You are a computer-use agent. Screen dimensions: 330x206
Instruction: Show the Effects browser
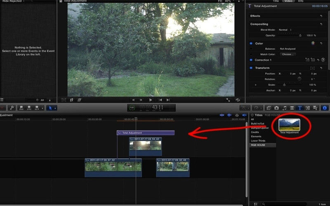269,108
